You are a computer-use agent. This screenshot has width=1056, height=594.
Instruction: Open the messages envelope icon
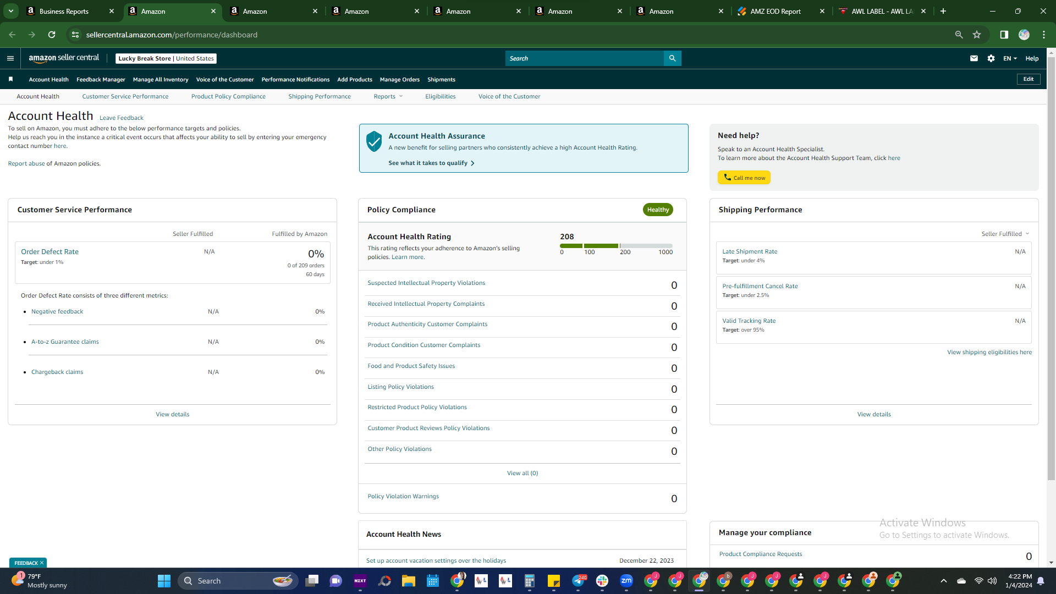974,58
